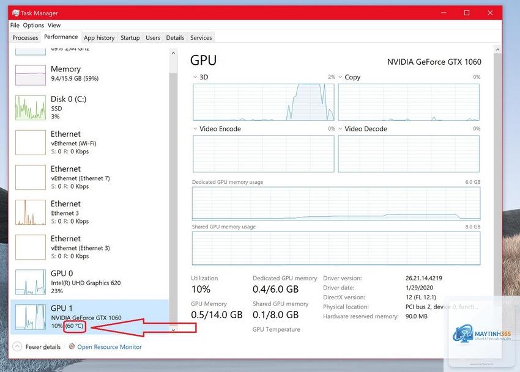The height and width of the screenshot is (372, 520).
Task: Click the Video Decode usage graph
Action: click(x=409, y=154)
